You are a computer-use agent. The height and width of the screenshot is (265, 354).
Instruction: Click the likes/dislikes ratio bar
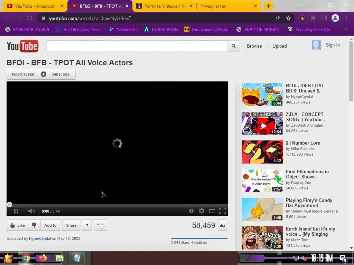pyautogui.click(x=199, y=238)
